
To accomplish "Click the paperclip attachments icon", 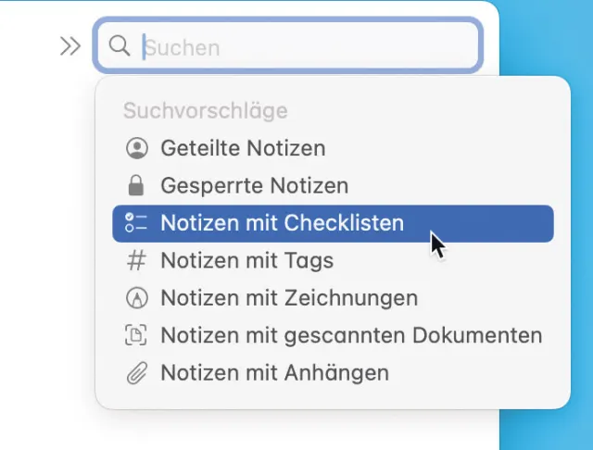I will (136, 373).
